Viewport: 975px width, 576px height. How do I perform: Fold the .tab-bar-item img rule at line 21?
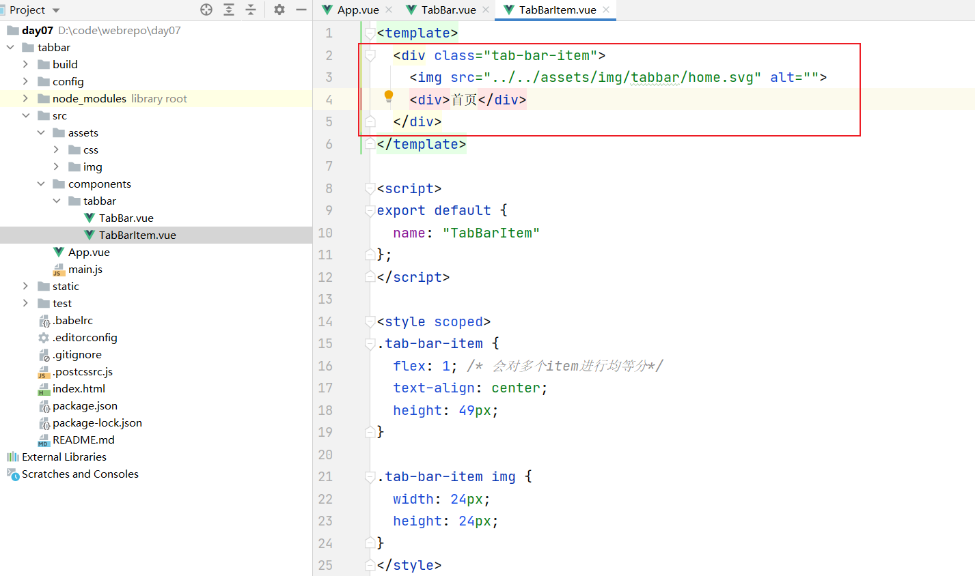point(370,476)
